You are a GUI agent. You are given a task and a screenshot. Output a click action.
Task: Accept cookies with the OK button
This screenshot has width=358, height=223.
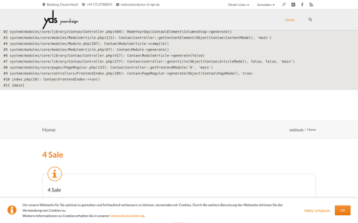(342, 211)
